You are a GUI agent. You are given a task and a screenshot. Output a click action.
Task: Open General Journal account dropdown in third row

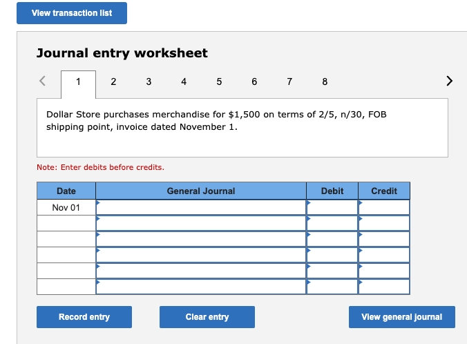point(201,239)
